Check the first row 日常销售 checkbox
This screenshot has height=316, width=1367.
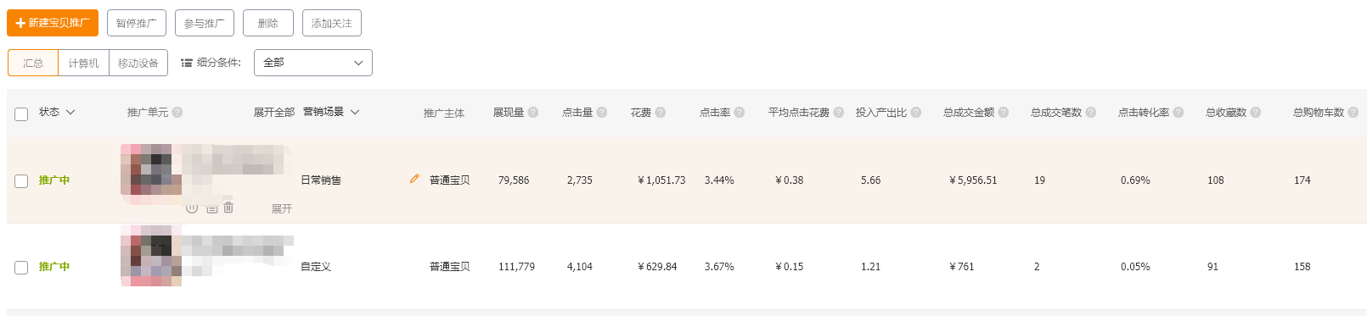(21, 180)
